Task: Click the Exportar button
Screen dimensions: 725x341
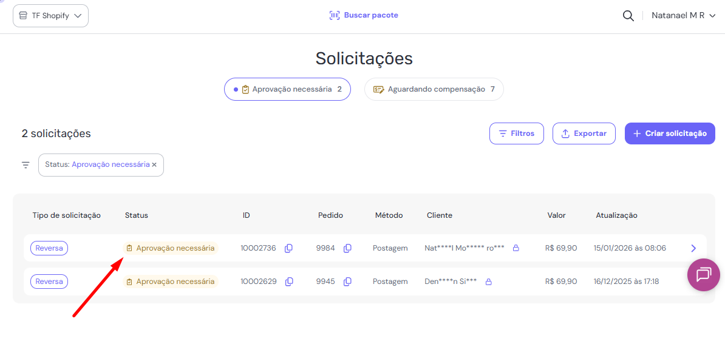Action: pyautogui.click(x=584, y=133)
